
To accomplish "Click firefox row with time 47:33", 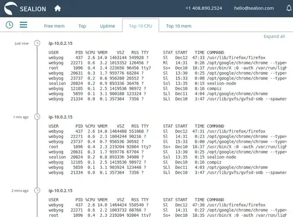I will 157,57.
